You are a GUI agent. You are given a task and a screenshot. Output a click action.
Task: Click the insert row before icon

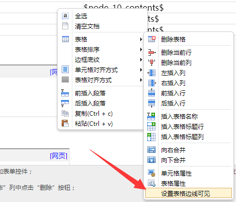151,93
